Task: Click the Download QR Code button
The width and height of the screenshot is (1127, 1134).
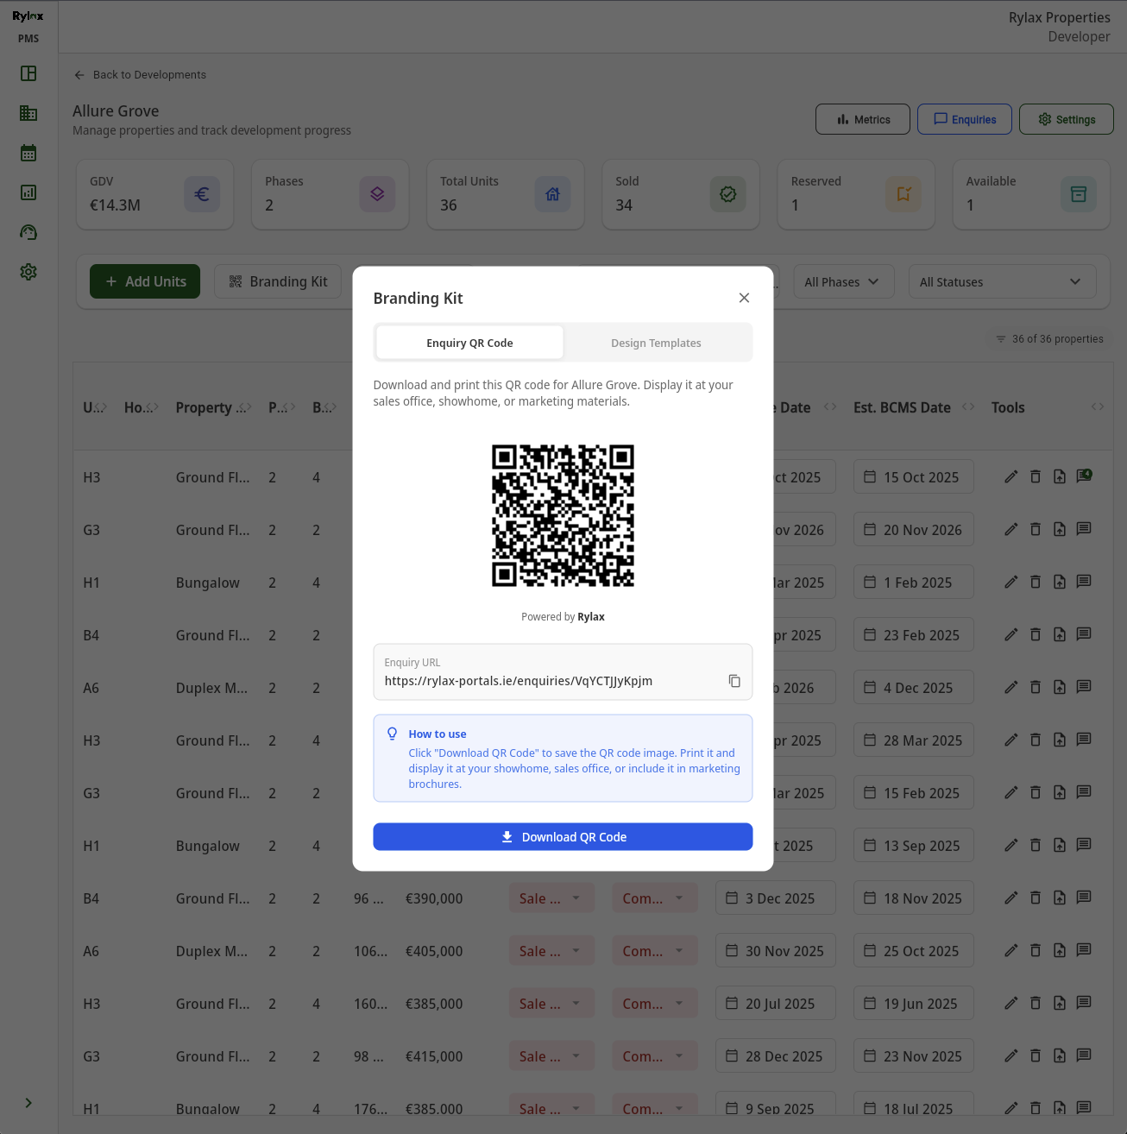Action: (563, 837)
